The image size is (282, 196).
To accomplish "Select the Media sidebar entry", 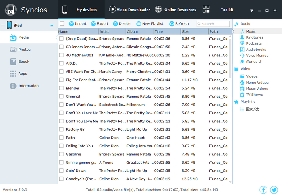I will coord(29,37).
